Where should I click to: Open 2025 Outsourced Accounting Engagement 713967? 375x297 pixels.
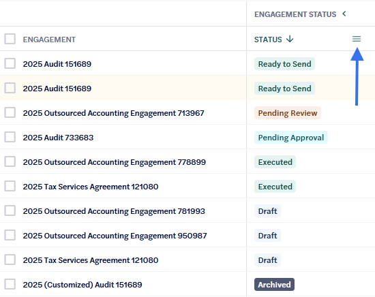113,113
